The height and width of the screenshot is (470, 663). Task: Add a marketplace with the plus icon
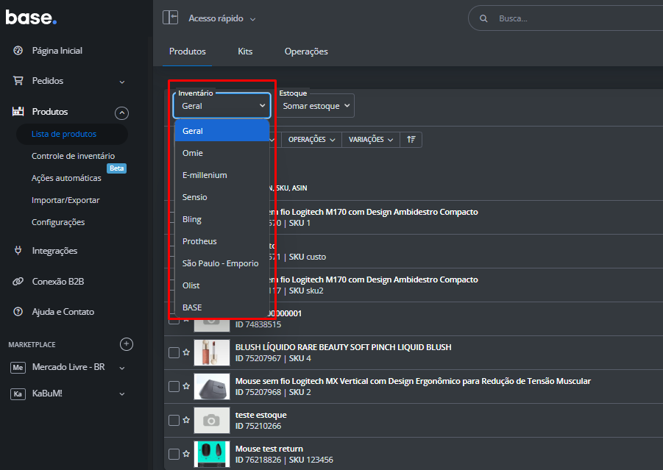click(127, 344)
